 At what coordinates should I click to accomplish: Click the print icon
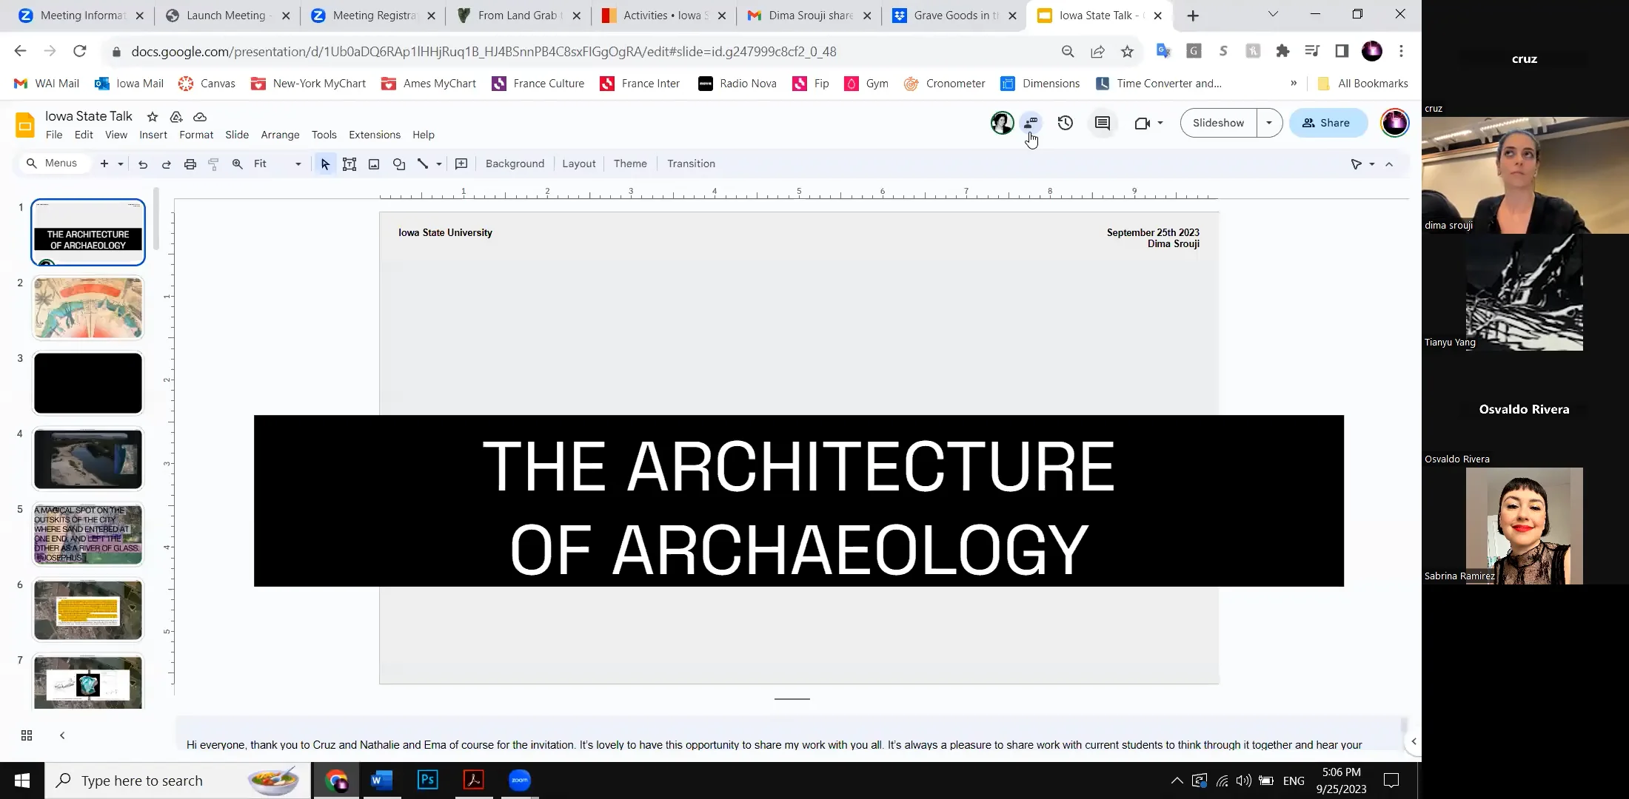point(190,163)
